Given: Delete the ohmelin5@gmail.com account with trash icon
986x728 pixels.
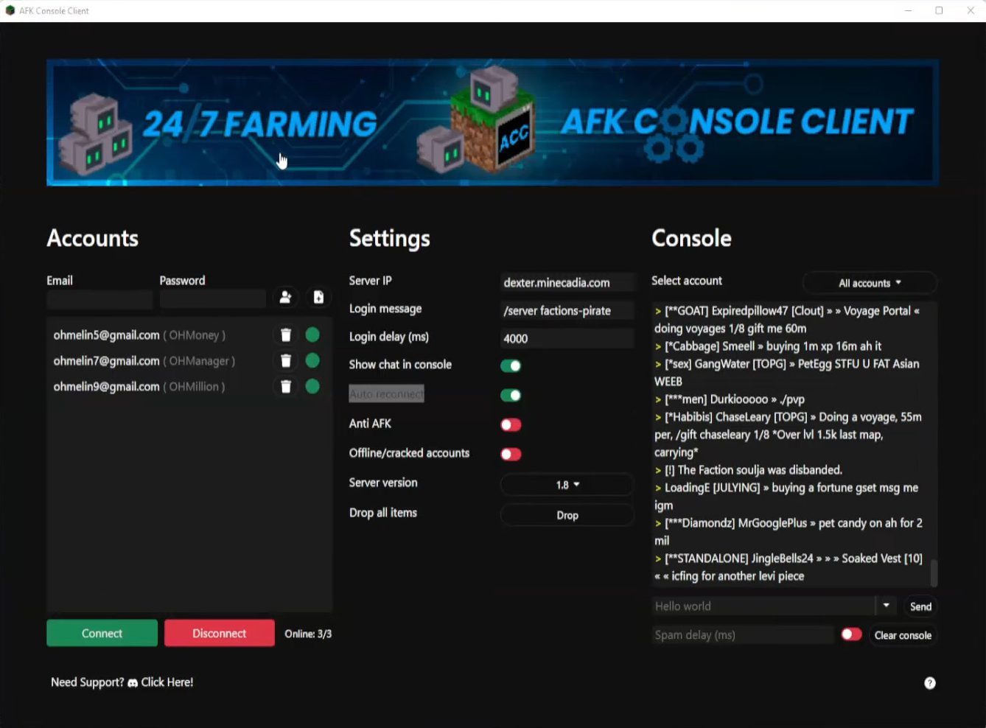Looking at the screenshot, I should point(286,335).
